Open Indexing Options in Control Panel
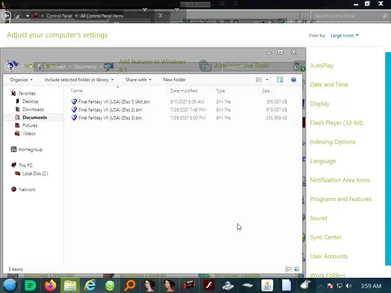The width and height of the screenshot is (391, 293). (333, 142)
